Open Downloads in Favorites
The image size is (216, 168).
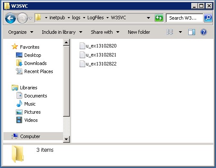coord(35,63)
